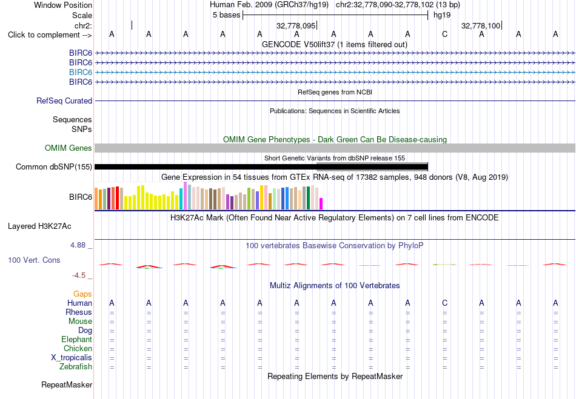Screen dimensions: 576x399
Task: Open 'Repeating Elements by RepeatMasker' title
Action: 335,376
